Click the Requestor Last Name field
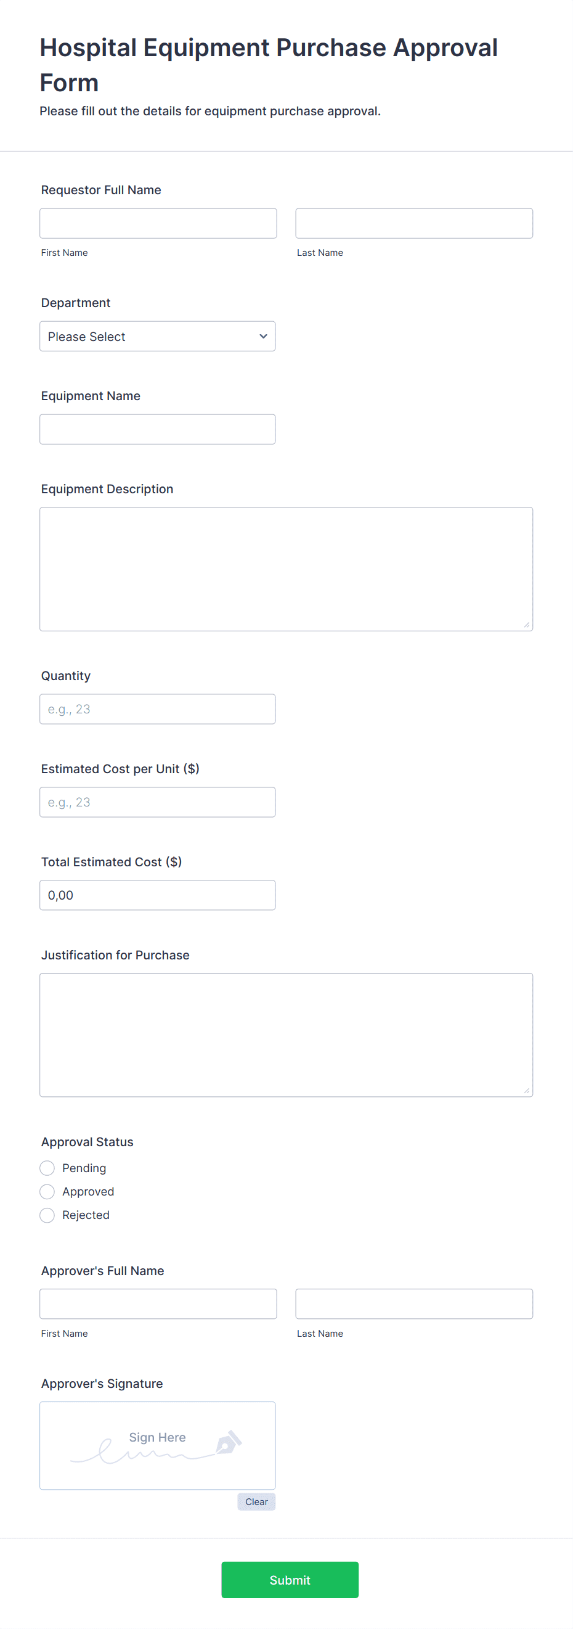The height and width of the screenshot is (1629, 573). coord(415,223)
